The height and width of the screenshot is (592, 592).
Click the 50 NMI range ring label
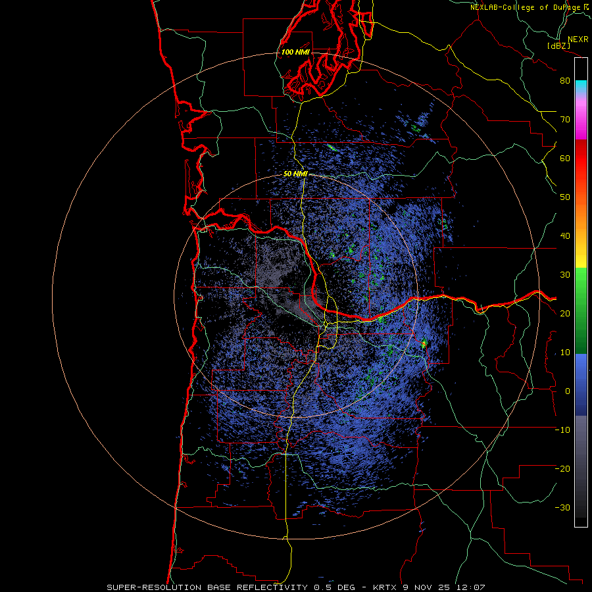(295, 174)
